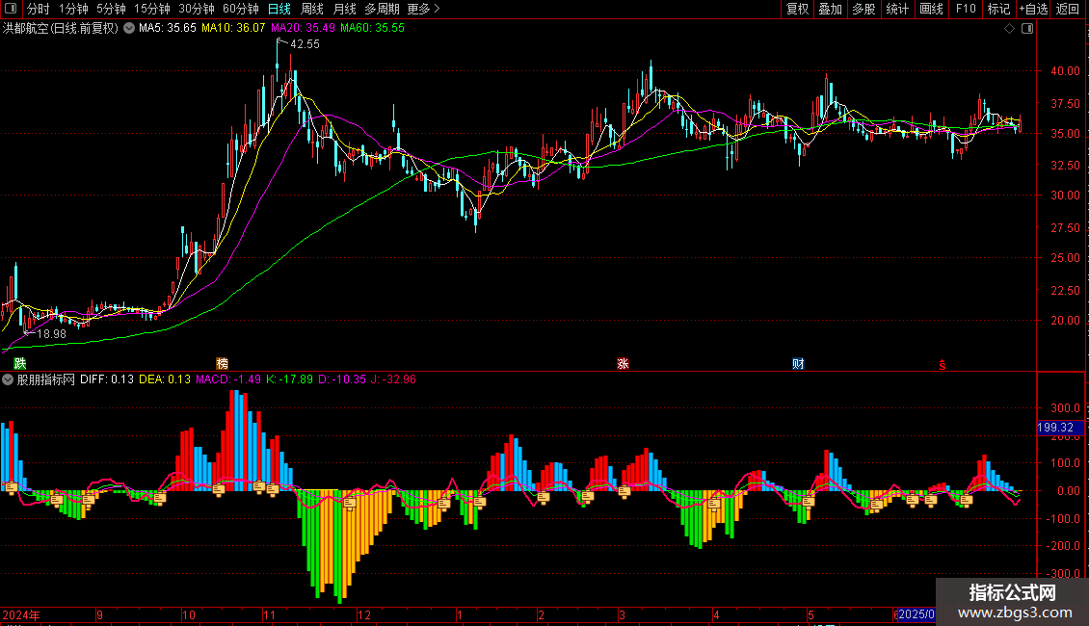Screen dimensions: 1089x626
Task: Open the 复权 adjustment options
Action: click(x=797, y=9)
